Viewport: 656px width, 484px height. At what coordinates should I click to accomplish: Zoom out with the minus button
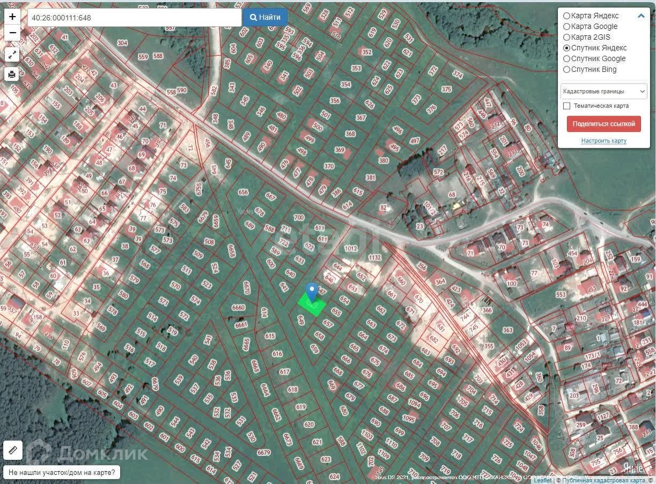tap(12, 33)
